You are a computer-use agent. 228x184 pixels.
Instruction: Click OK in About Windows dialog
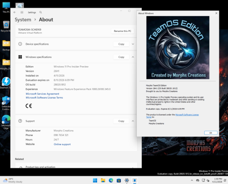coord(211,133)
